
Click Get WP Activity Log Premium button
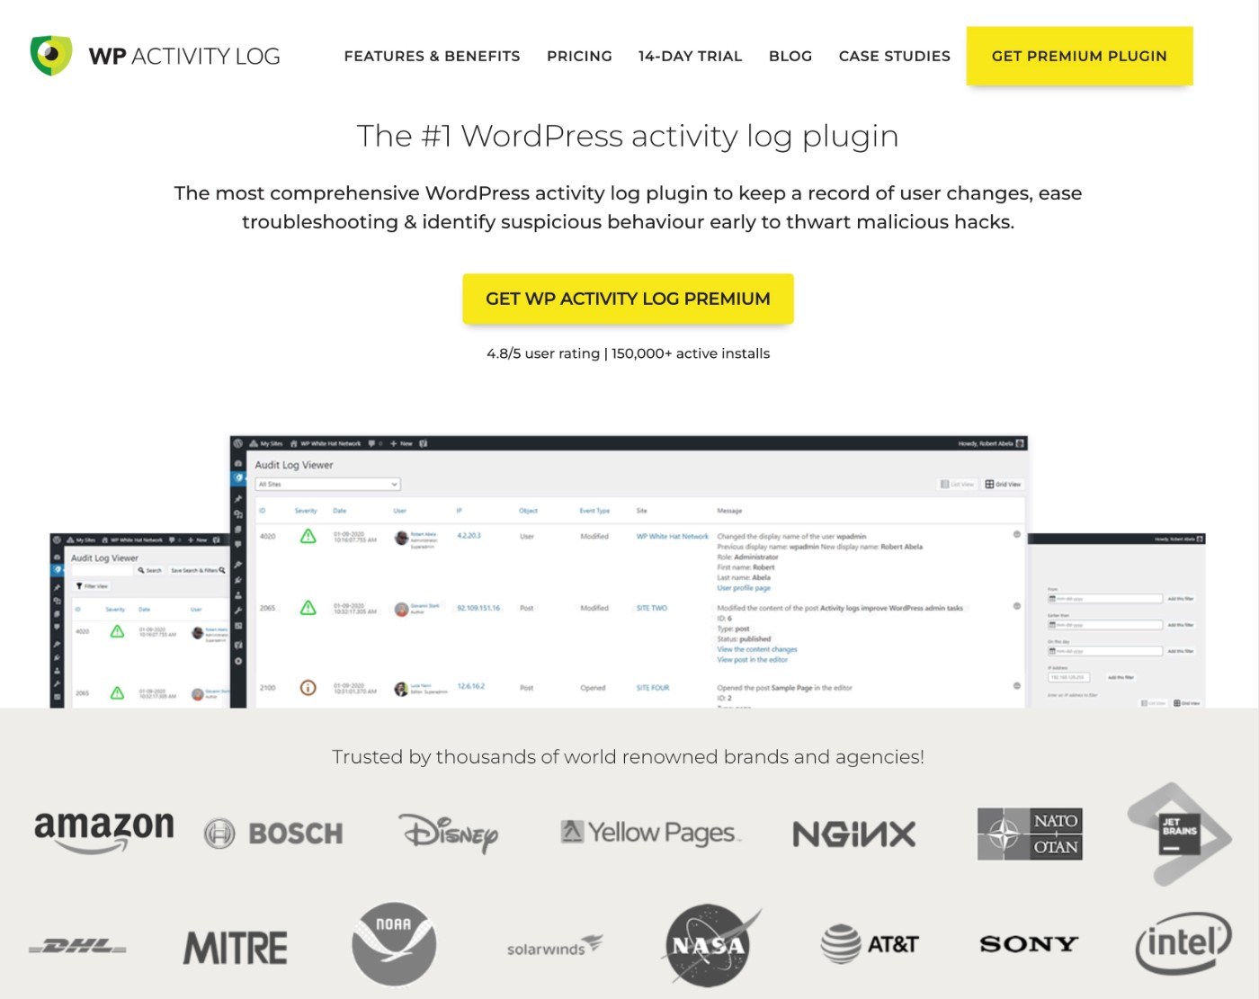(628, 299)
